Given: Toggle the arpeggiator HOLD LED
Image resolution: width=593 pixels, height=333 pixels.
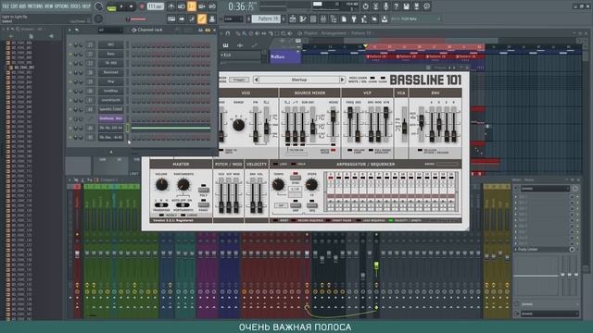Looking at the screenshot, I should pos(294,165).
